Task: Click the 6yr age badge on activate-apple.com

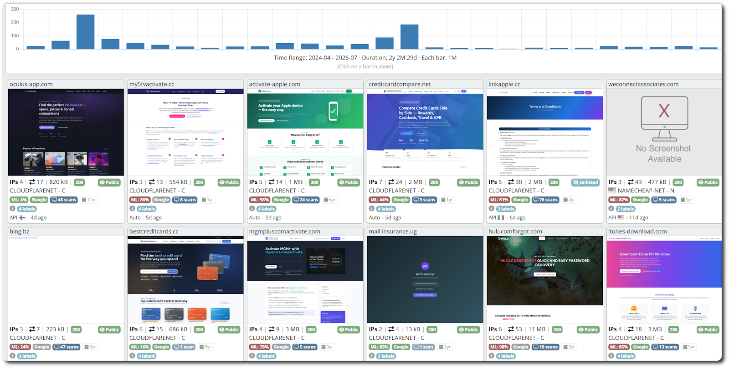Action: [x=329, y=200]
